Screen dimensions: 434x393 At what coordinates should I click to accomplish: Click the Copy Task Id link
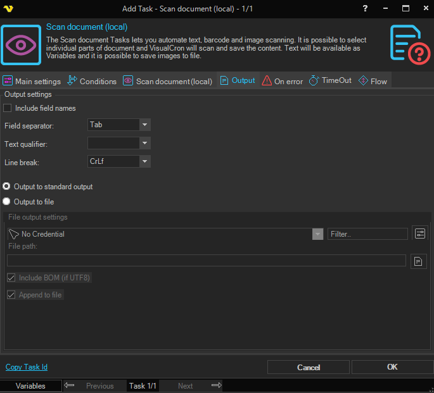[x=27, y=367]
